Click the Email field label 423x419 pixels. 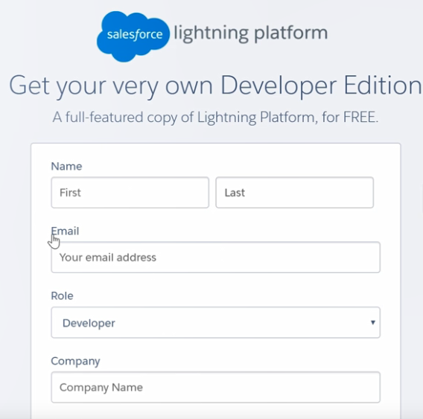pos(65,231)
